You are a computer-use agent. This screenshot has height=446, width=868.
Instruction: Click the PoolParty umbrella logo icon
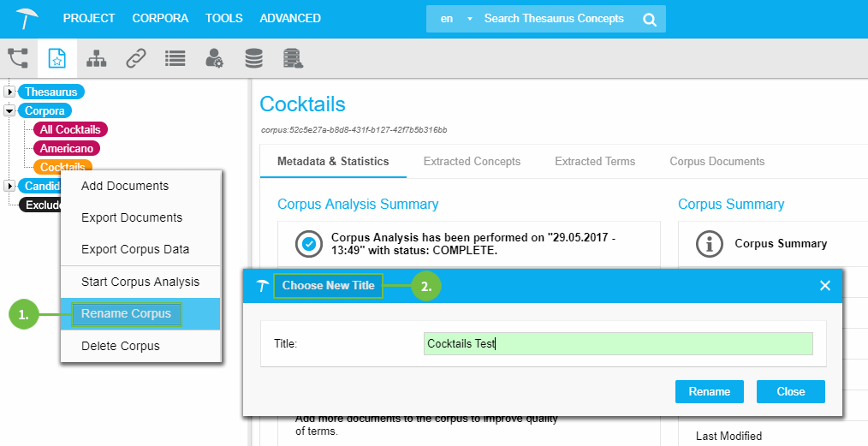[27, 18]
